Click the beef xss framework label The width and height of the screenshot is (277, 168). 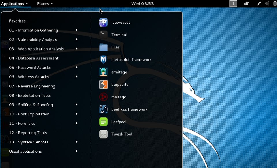point(129,109)
